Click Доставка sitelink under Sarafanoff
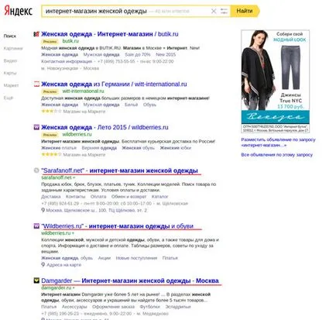Screen dimensions: 336x320 point(51,197)
